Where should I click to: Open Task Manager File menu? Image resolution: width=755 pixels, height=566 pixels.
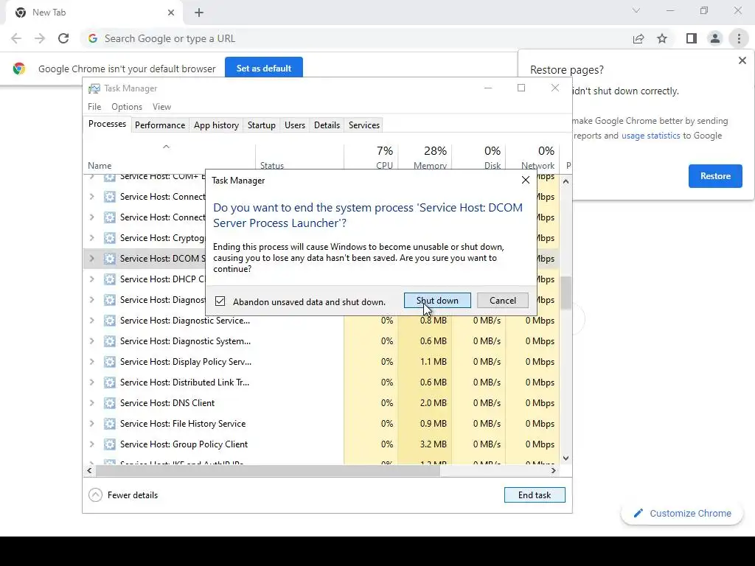coord(94,106)
